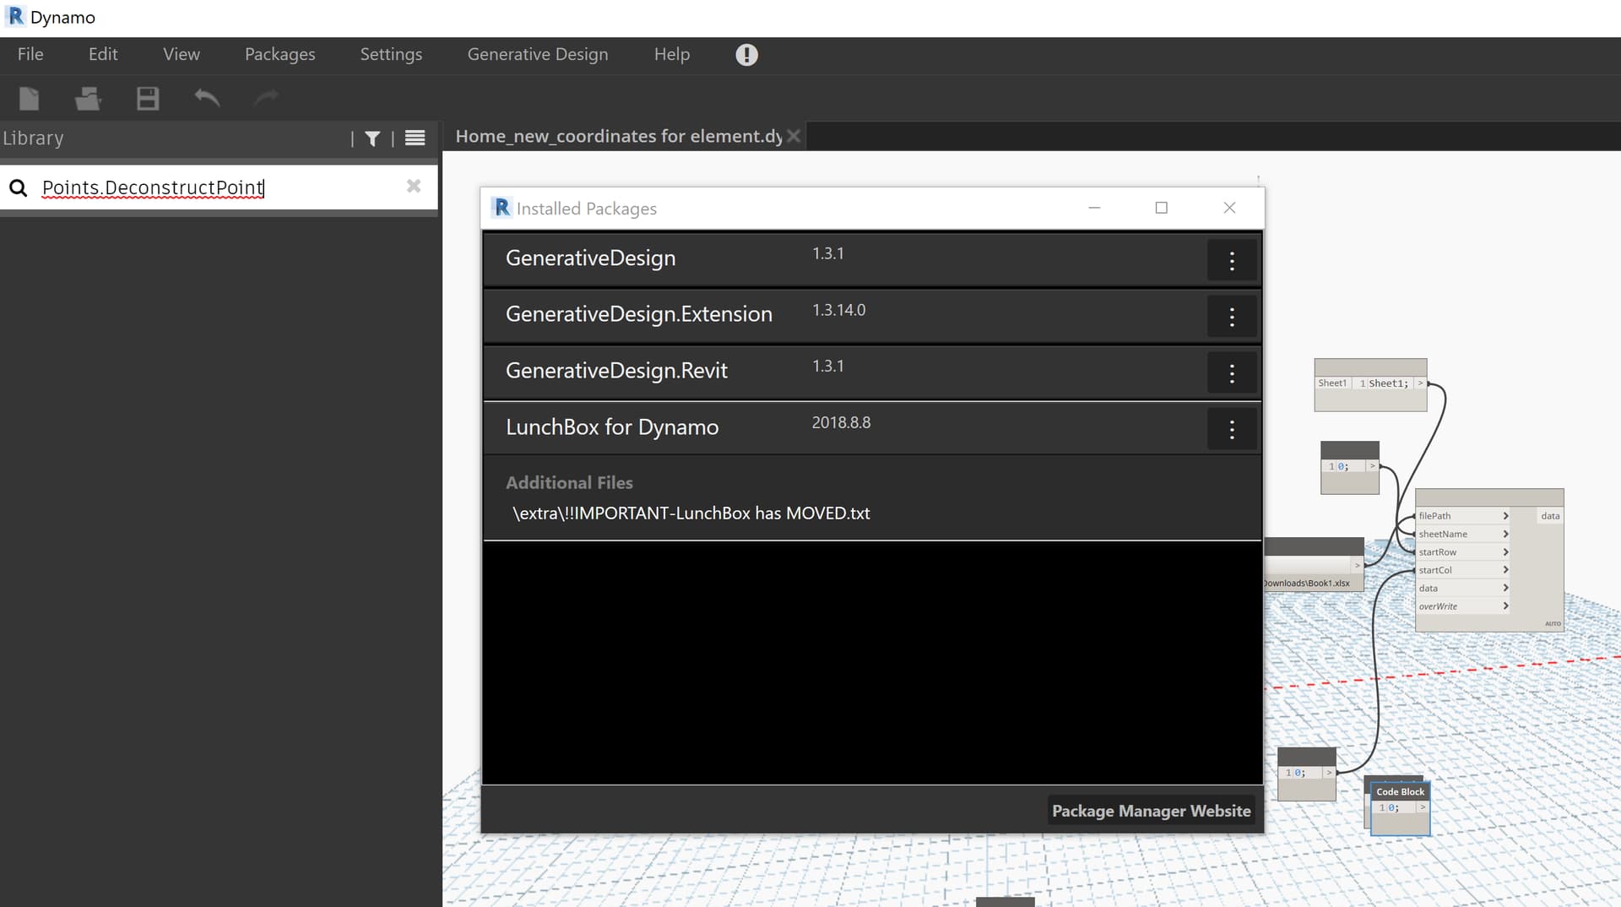Viewport: 1621px width, 907px height.
Task: Click the Additional Files heading
Action: [x=569, y=483]
